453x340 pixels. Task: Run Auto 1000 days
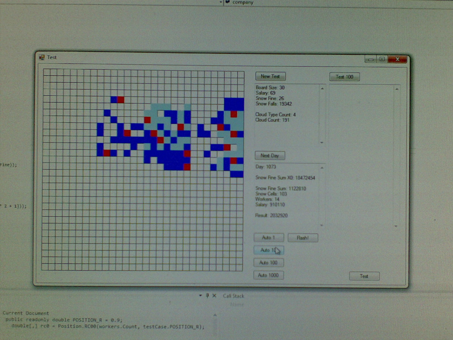coord(269,275)
